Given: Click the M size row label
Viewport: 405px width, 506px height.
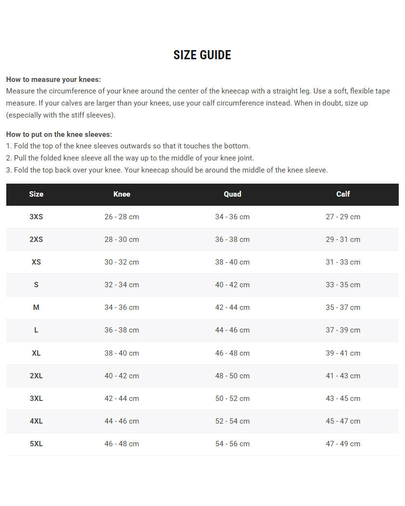Looking at the screenshot, I should [36, 307].
